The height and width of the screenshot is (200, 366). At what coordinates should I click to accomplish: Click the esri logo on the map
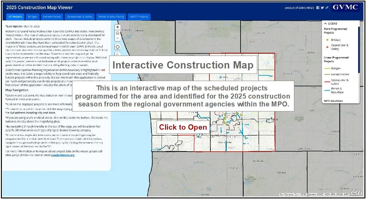pos(357,192)
